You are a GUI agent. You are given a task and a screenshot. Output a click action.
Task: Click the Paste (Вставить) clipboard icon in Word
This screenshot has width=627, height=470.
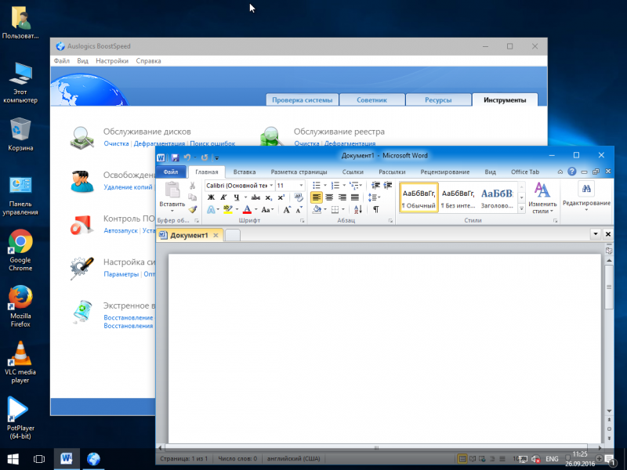pos(172,190)
